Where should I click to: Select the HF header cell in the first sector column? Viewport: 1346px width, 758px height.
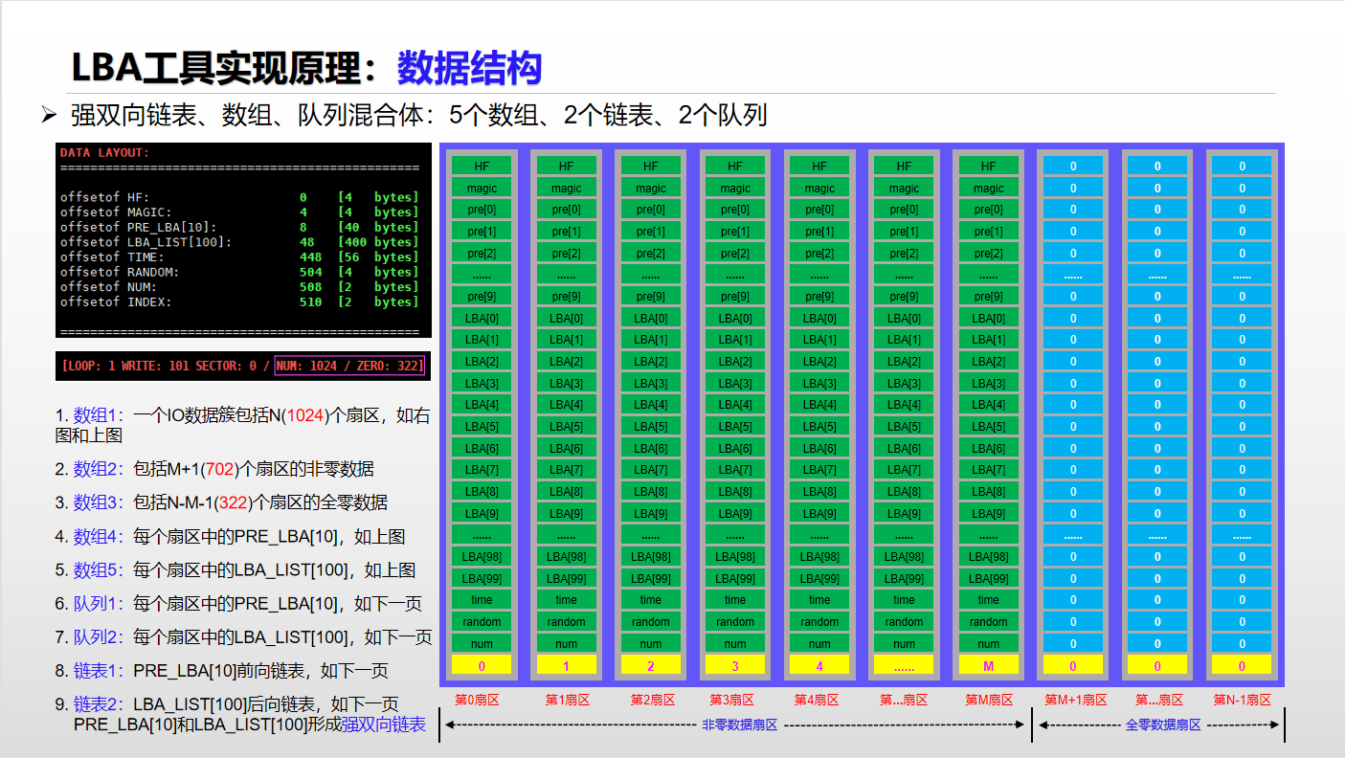[x=482, y=165]
